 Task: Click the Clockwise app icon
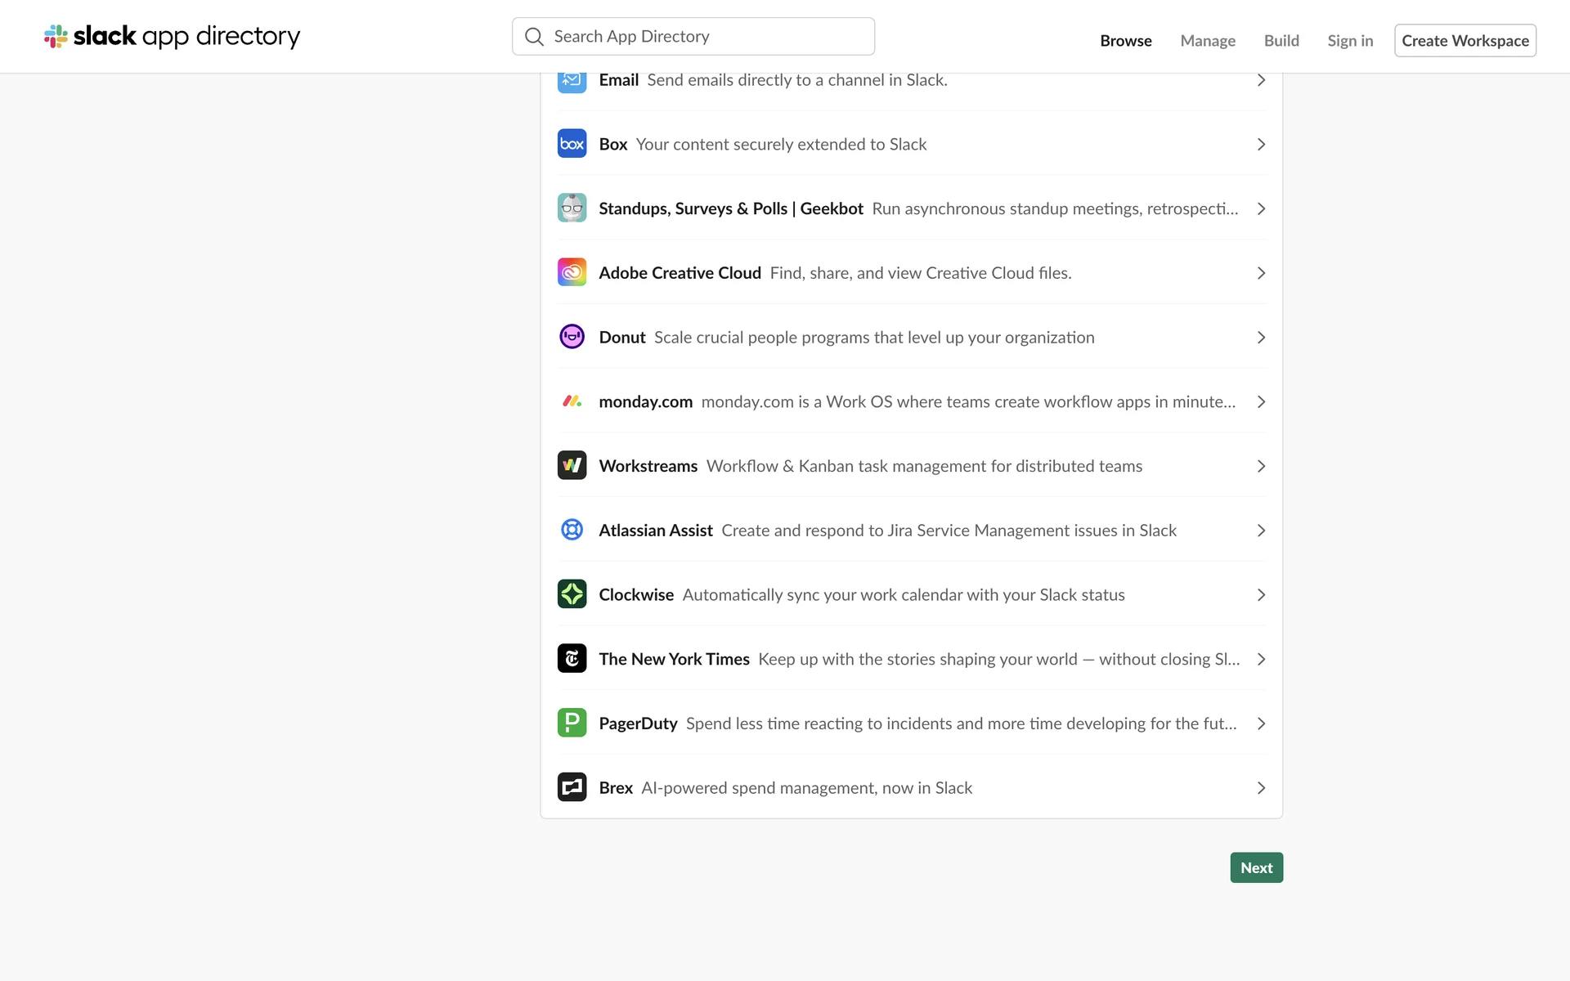click(572, 594)
